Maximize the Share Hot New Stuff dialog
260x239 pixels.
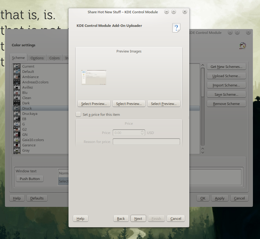(174, 12)
